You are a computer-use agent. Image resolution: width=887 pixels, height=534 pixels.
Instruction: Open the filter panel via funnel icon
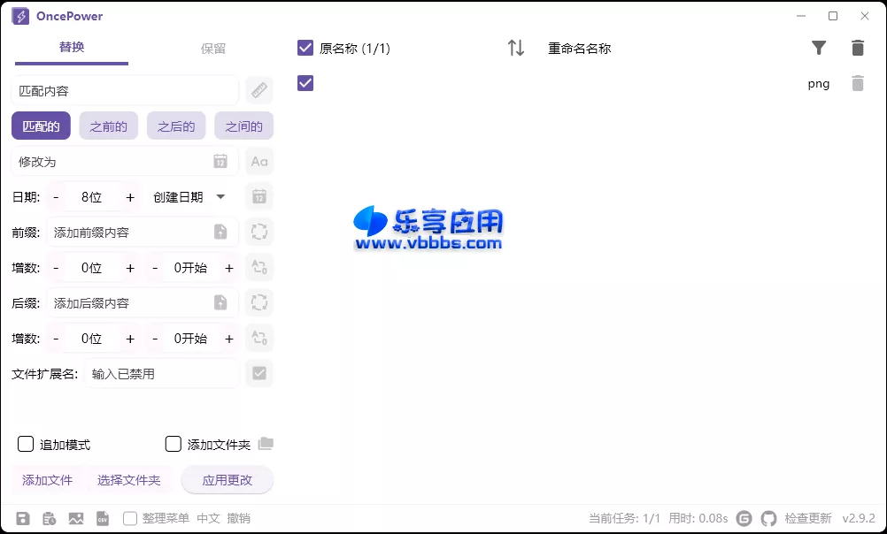[x=819, y=48]
